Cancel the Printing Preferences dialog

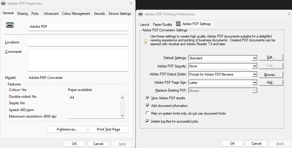tap(256, 144)
